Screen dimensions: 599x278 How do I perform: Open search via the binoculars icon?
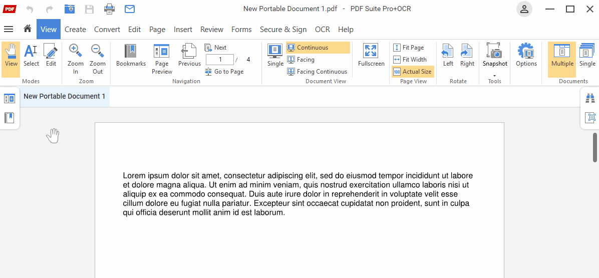click(590, 99)
